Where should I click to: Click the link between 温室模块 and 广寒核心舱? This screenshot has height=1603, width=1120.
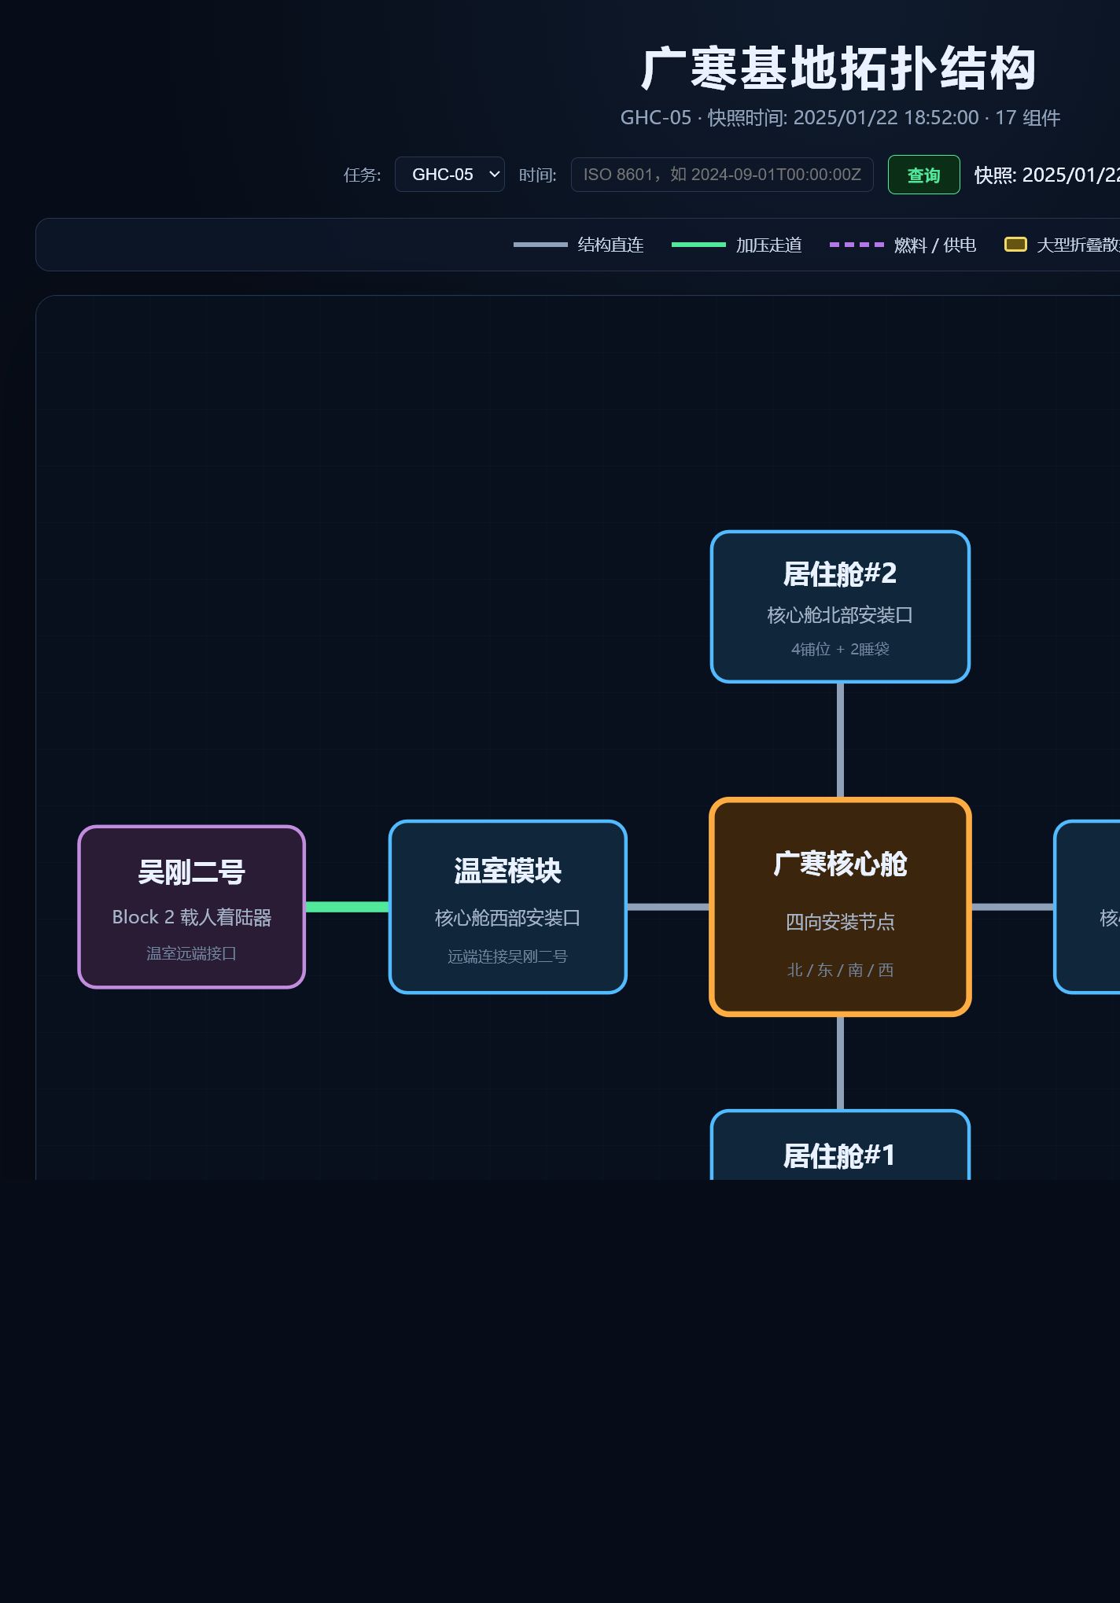coord(669,907)
